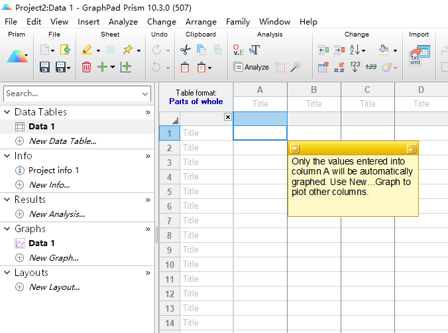Viewport: 448px width, 333px height.
Task: Open Project info 1
Action: pos(54,170)
